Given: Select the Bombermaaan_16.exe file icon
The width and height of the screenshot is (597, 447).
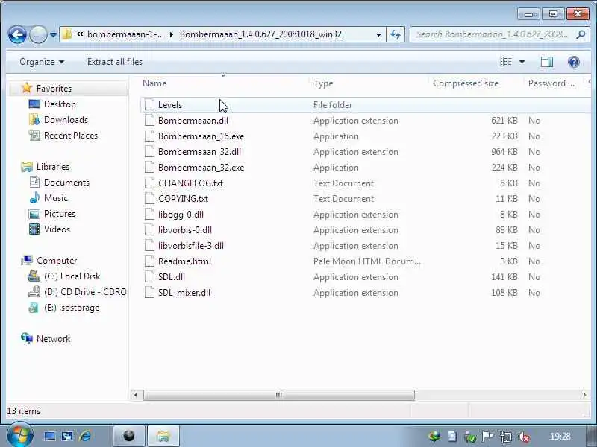Looking at the screenshot, I should pos(149,136).
